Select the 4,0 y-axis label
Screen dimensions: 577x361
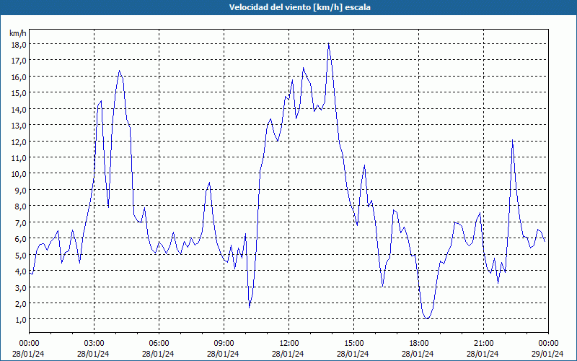(22, 271)
